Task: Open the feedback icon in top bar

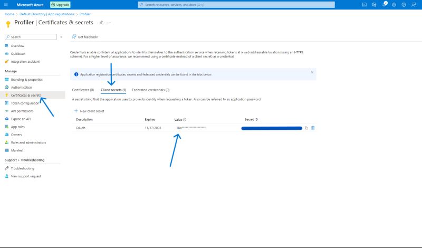Action: pos(414,5)
